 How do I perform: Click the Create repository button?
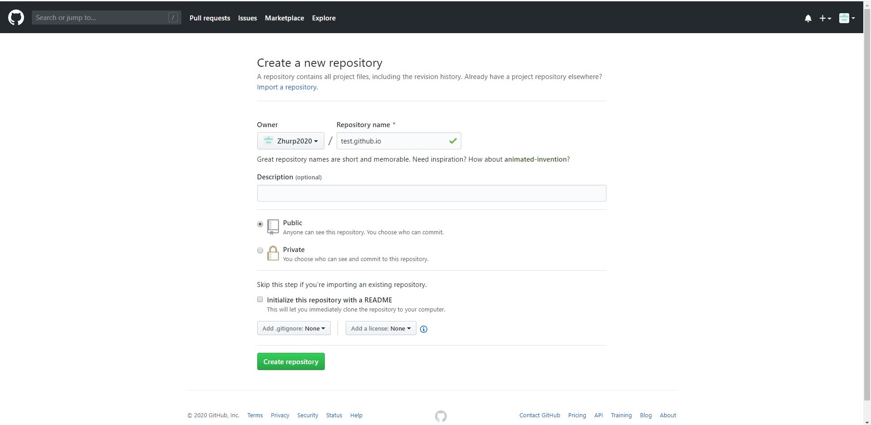[291, 361]
